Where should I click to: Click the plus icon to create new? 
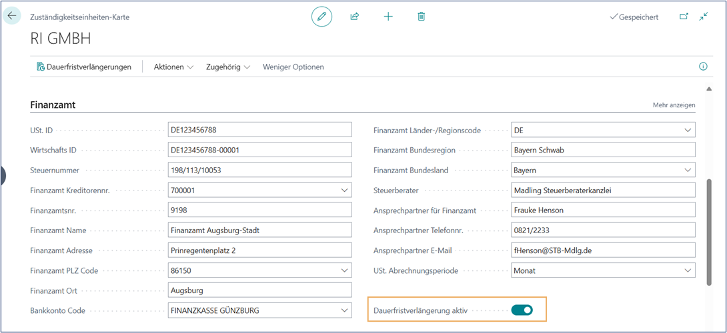[388, 17]
